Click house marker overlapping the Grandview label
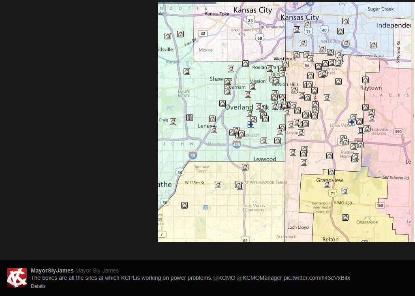 327,184
